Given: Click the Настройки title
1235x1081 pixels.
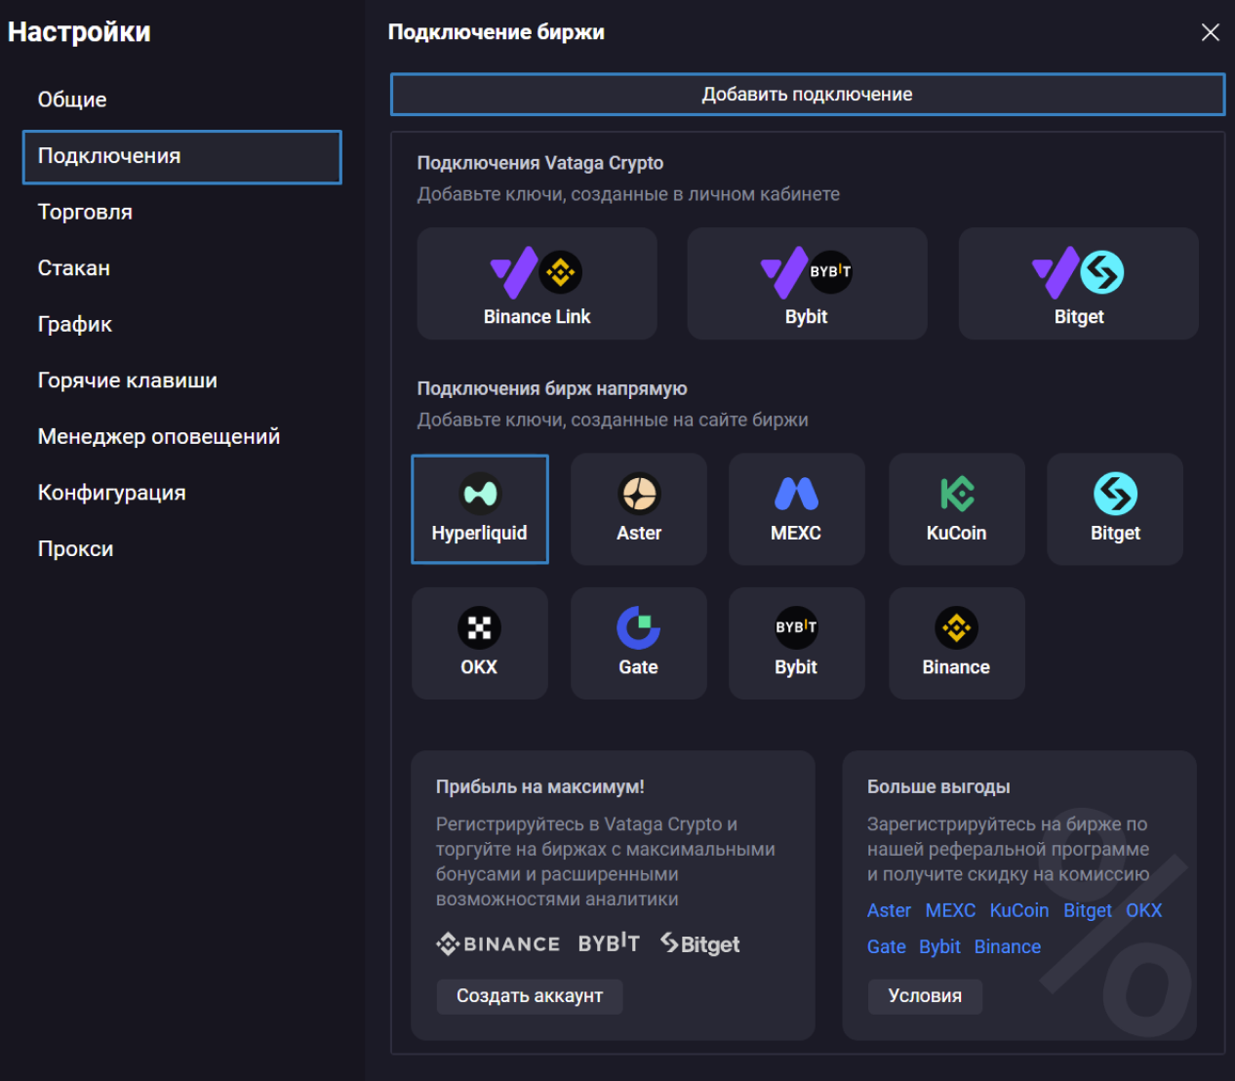Looking at the screenshot, I should point(79,32).
